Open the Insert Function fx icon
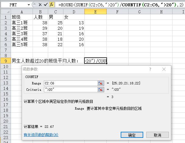The width and height of the screenshot is (185, 143). pyautogui.click(x=52, y=5)
